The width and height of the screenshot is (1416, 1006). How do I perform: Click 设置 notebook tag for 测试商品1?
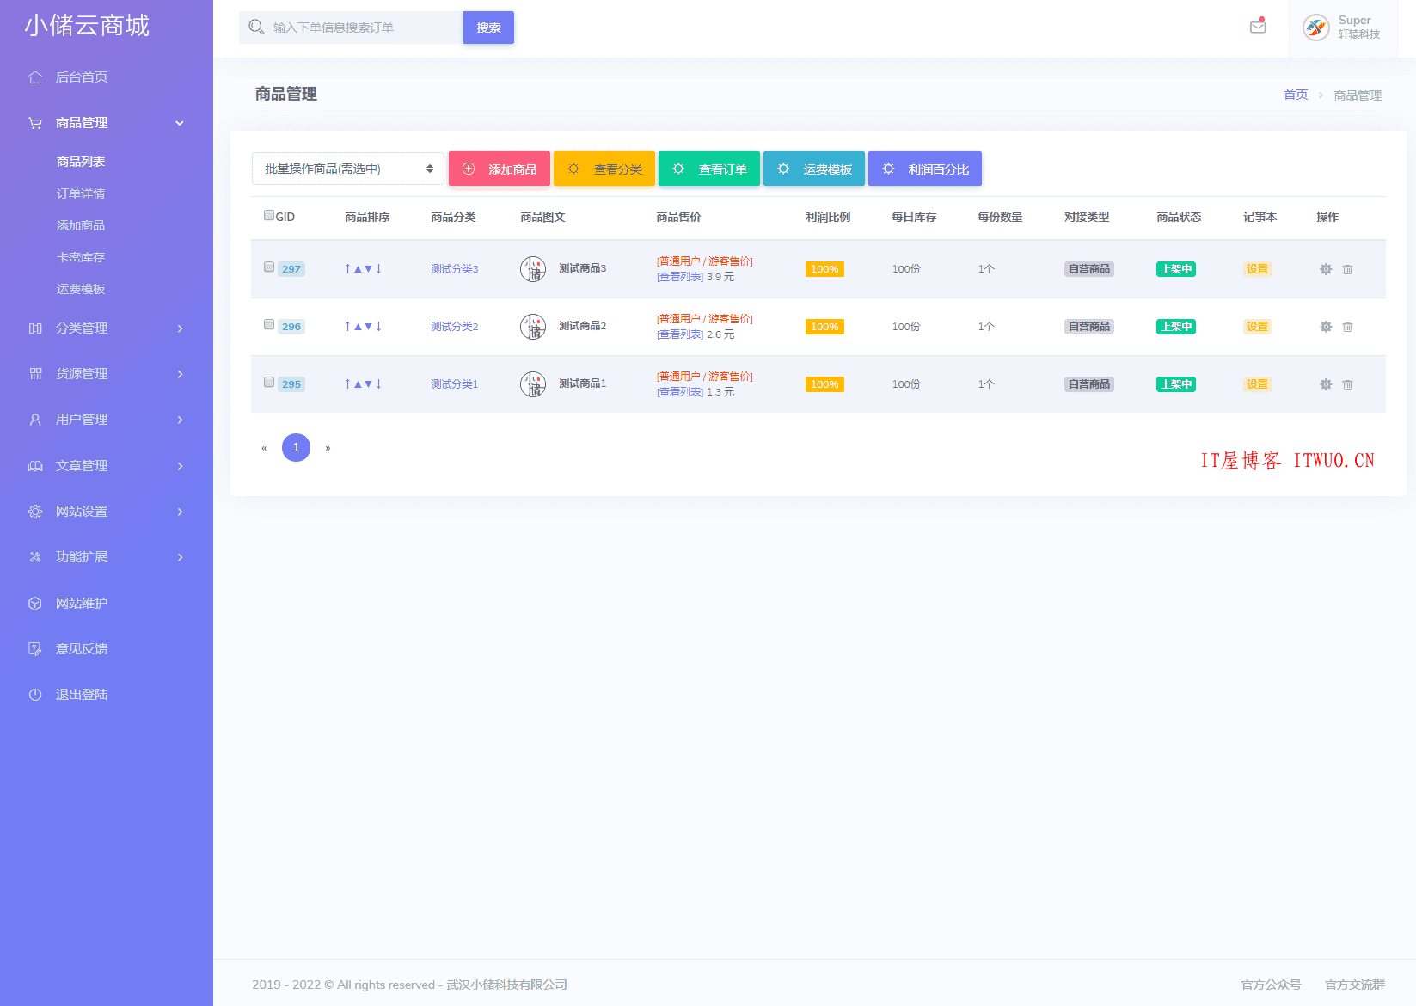point(1257,384)
